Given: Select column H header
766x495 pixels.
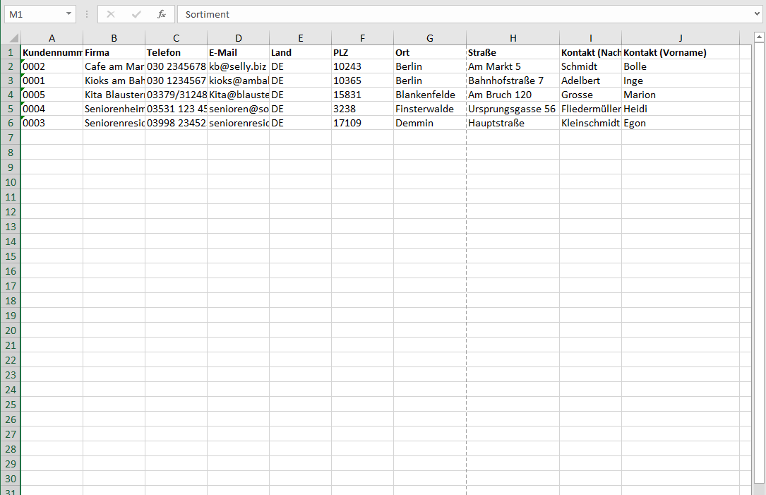Looking at the screenshot, I should pos(513,38).
